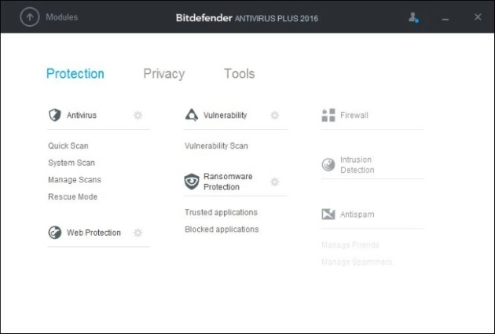Screen dimensions: 495x334
Task: Open Web Protection settings gear
Action: [138, 233]
